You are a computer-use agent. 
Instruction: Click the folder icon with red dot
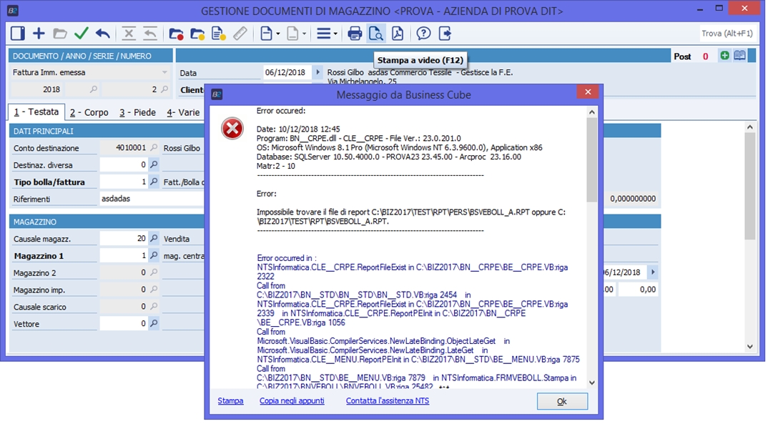pos(176,34)
